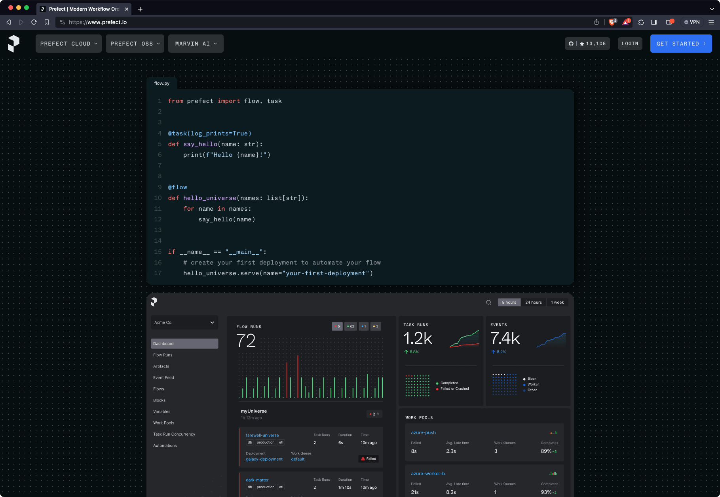Click the Get Started button

pyautogui.click(x=681, y=44)
